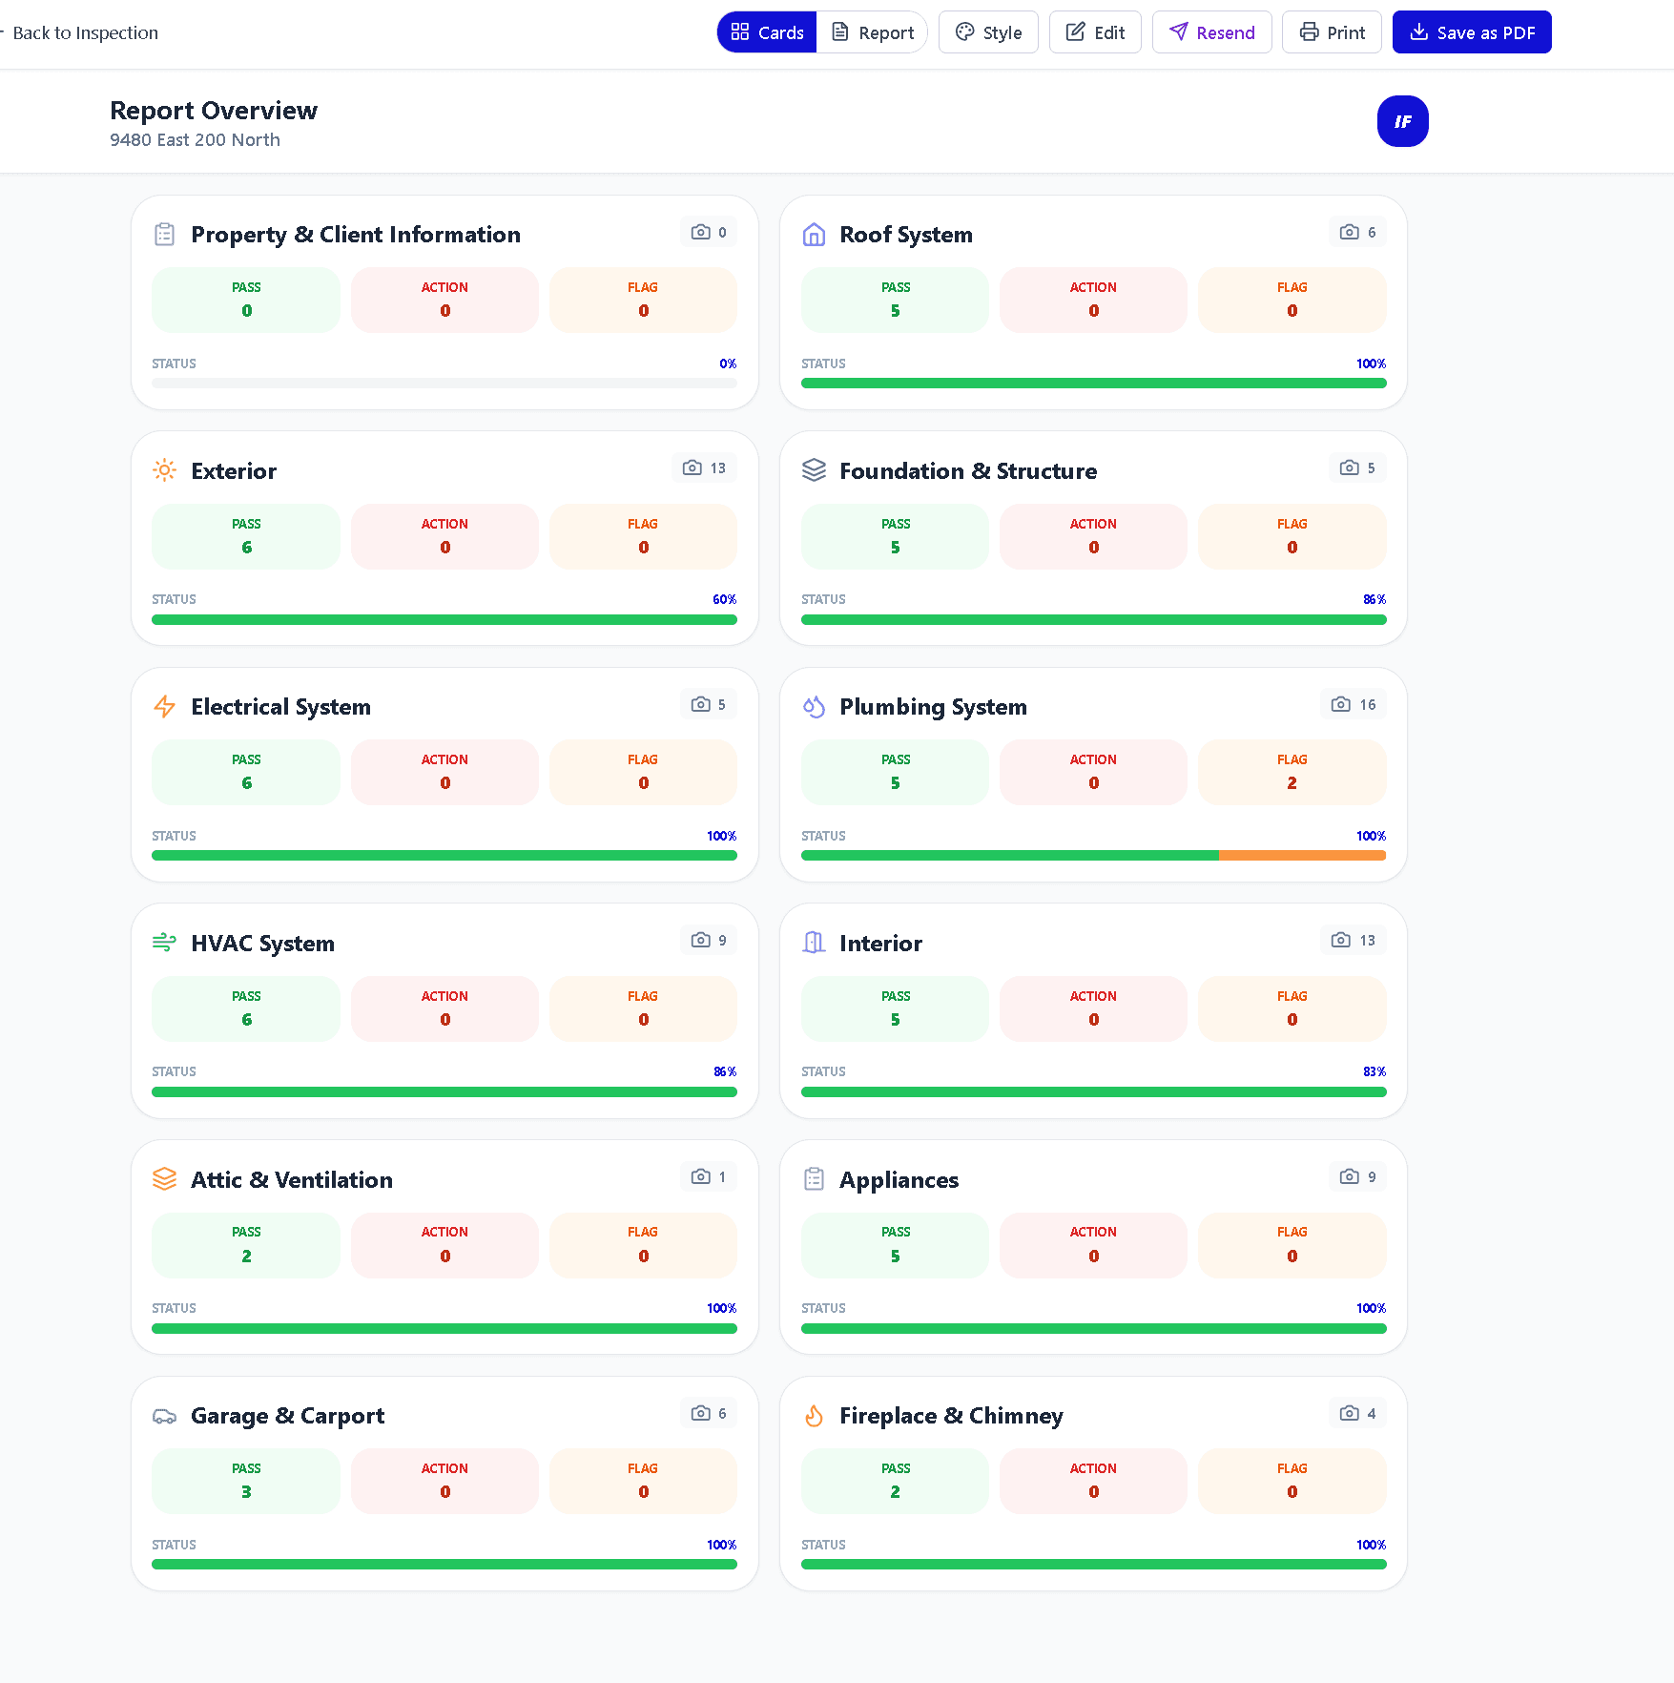Click Save as PDF
Image resolution: width=1674 pixels, height=1683 pixels.
tap(1471, 32)
